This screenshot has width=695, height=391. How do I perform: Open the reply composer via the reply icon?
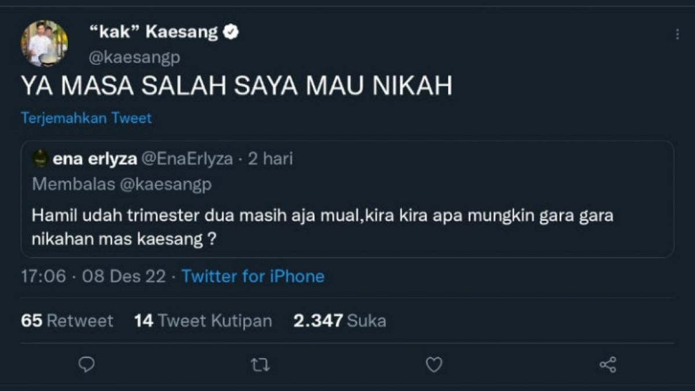click(86, 364)
